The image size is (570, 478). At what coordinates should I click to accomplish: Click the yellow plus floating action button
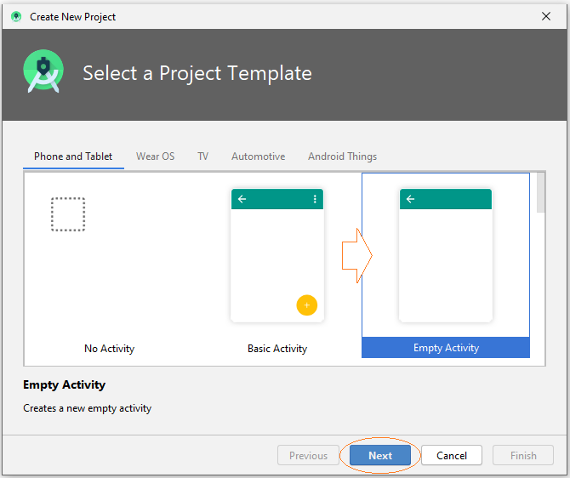[x=307, y=305]
